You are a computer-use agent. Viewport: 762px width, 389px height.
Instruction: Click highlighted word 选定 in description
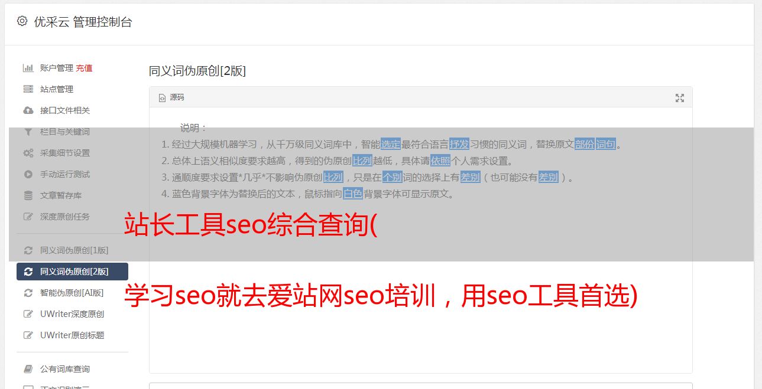coord(391,144)
